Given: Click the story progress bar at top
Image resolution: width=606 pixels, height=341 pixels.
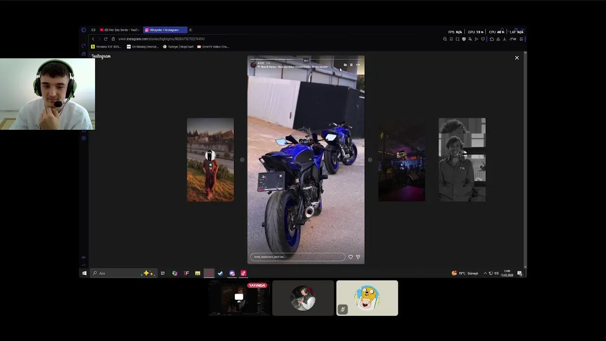Looking at the screenshot, I should tap(306, 60).
